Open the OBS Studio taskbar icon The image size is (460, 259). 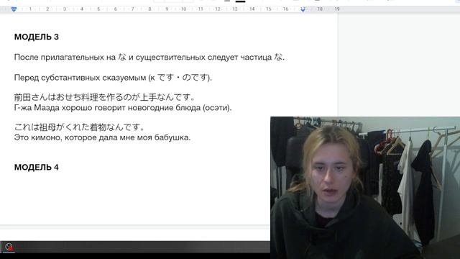(9, 247)
